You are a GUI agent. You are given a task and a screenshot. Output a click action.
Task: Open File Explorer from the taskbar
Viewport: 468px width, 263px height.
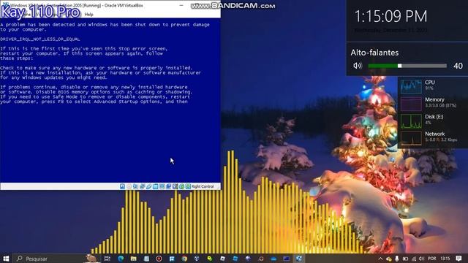pos(133,259)
